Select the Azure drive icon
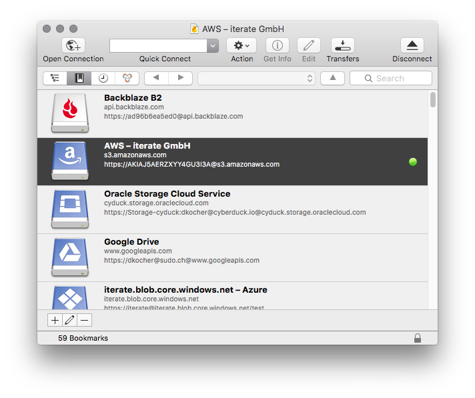 (x=70, y=297)
